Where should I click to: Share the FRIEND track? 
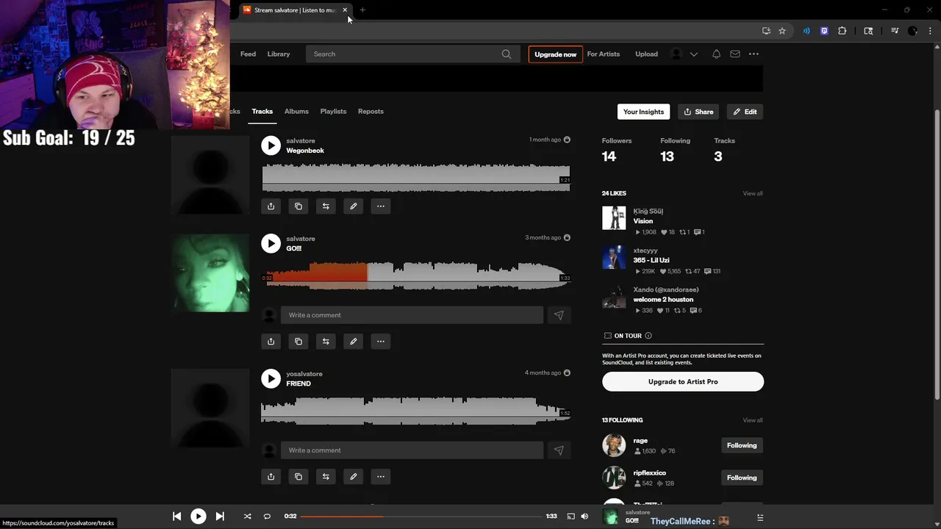pos(271,477)
